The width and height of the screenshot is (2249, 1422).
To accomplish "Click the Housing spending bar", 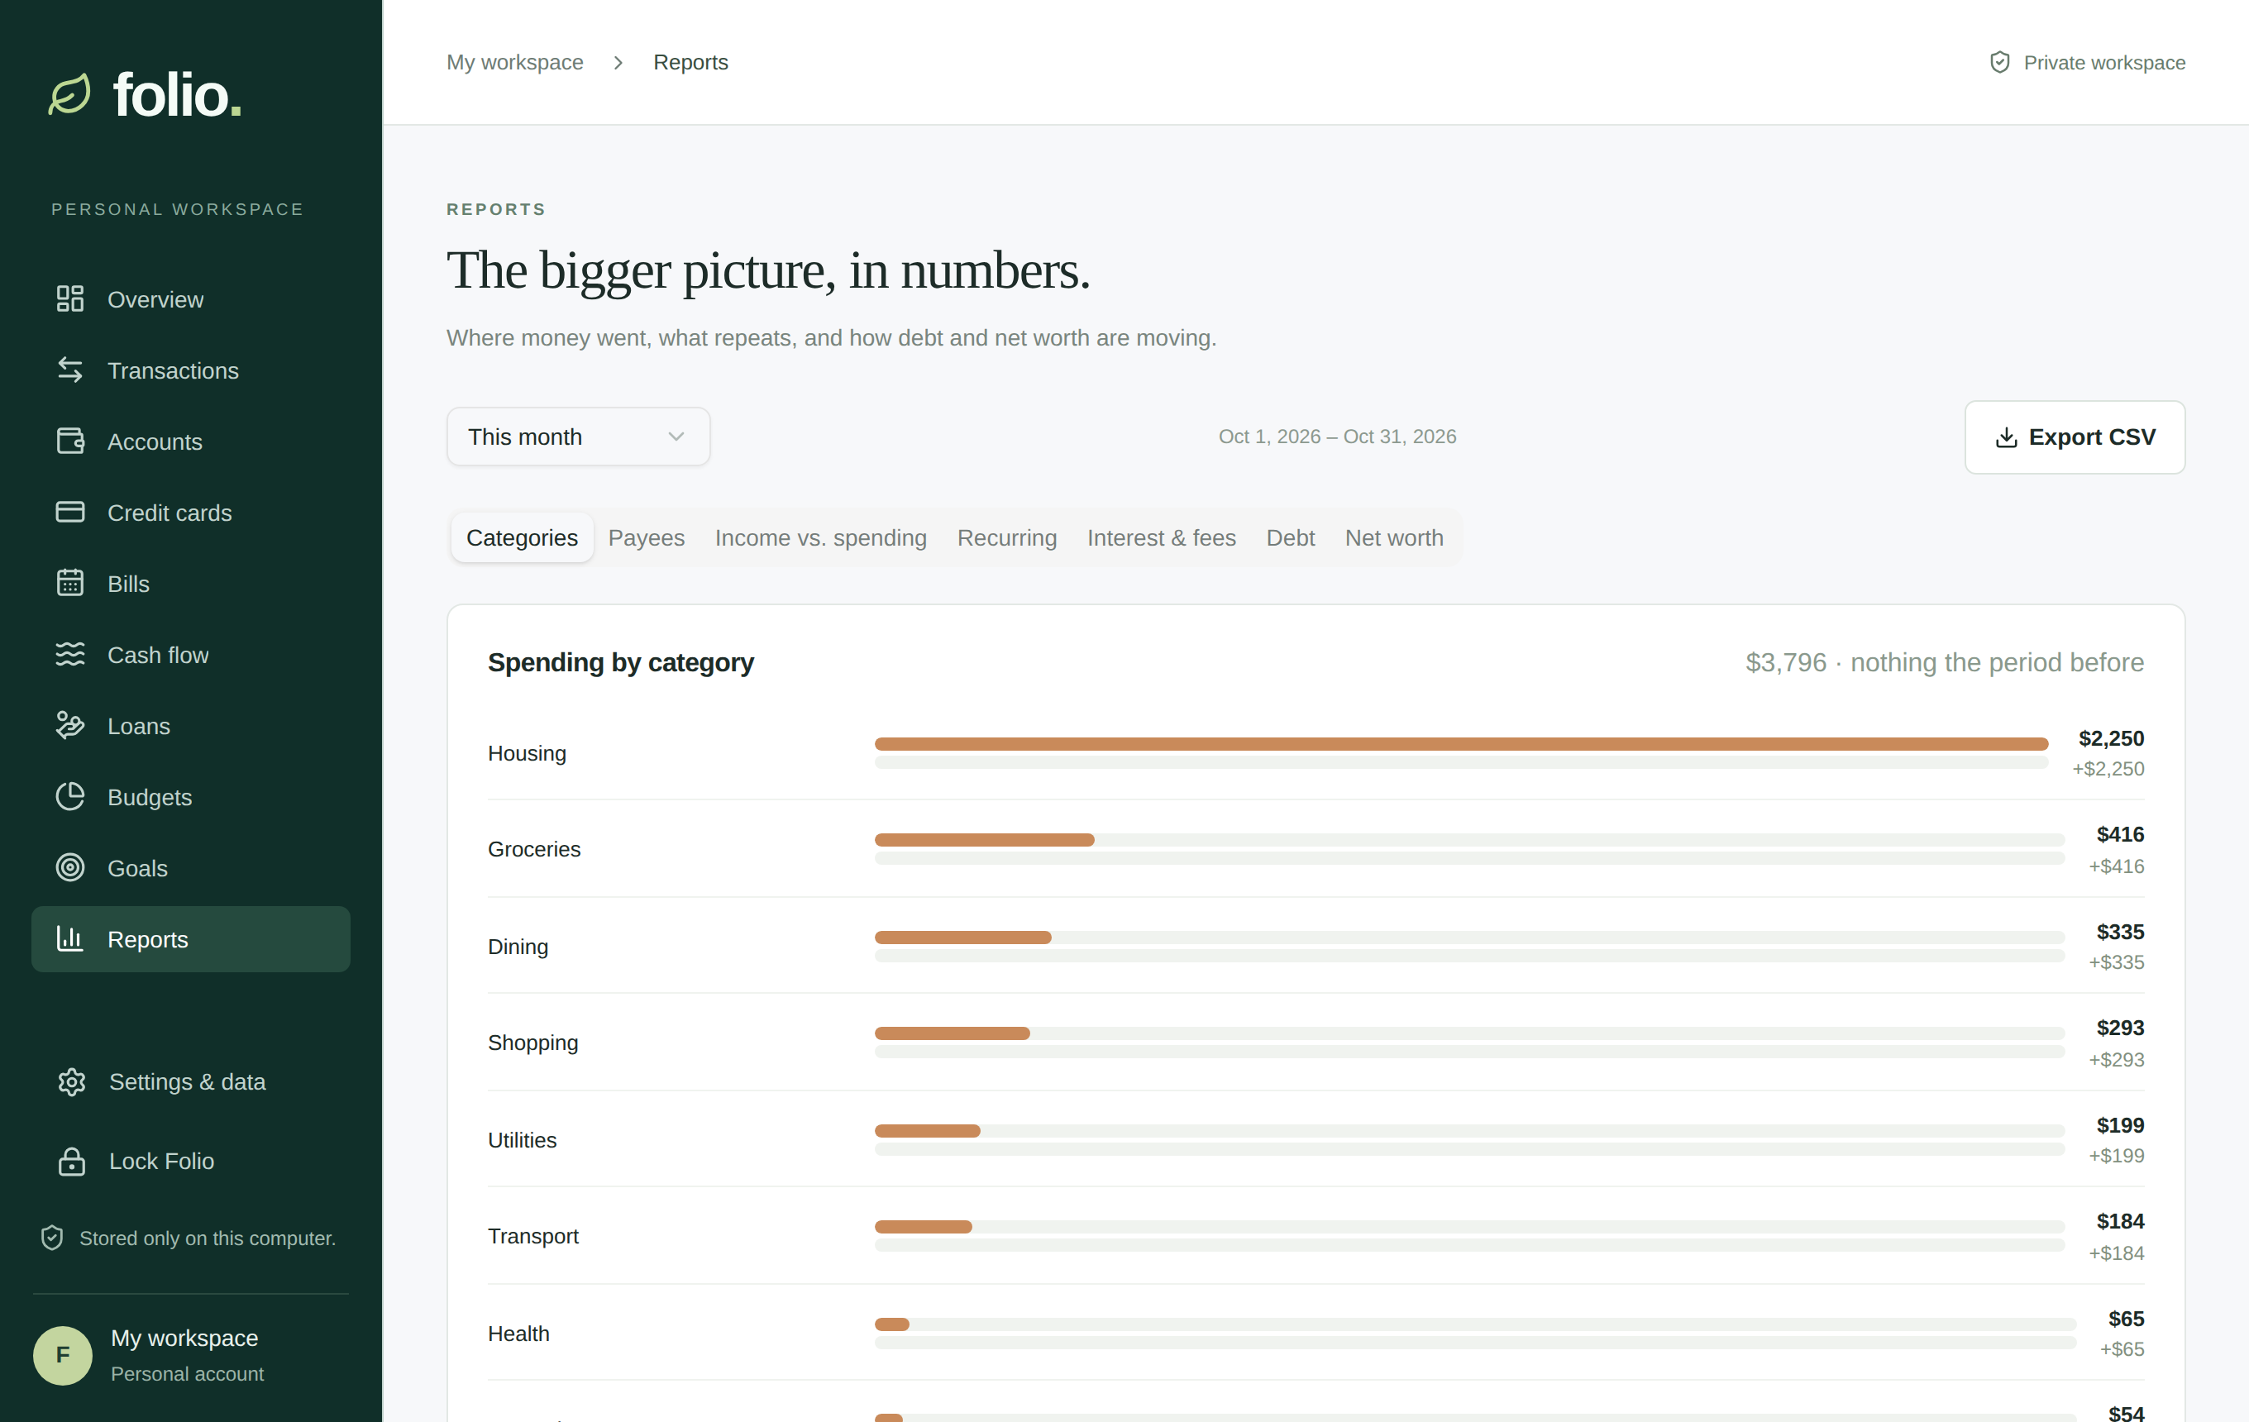I will (x=1461, y=744).
